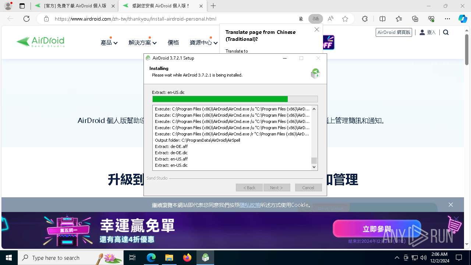The width and height of the screenshot is (471, 265).
Task: Dismiss the cookie notice bar
Action: click(x=451, y=205)
